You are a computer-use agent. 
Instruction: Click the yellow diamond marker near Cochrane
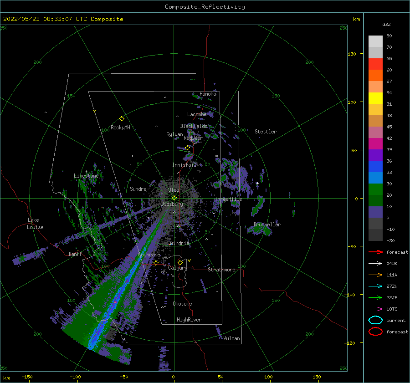(156, 263)
